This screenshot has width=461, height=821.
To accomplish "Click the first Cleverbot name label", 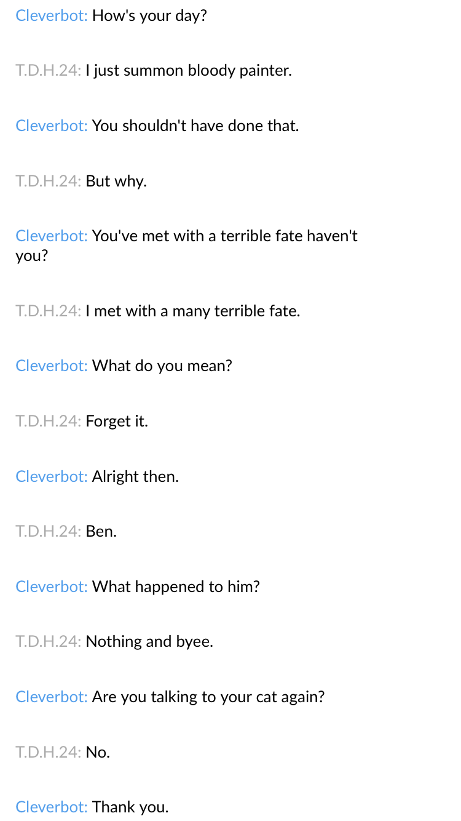I will [52, 15].
